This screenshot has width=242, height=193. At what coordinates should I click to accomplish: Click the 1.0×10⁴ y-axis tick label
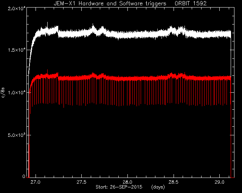tap(17, 92)
